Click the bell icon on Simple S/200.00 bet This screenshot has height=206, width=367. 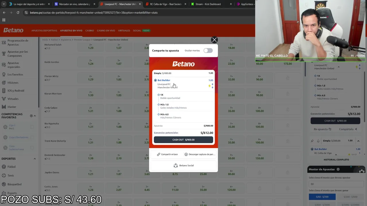coord(318,141)
